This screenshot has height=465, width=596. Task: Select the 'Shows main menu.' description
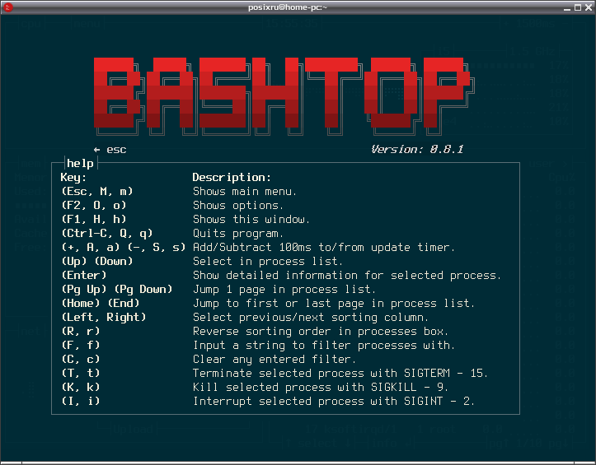[x=244, y=191]
